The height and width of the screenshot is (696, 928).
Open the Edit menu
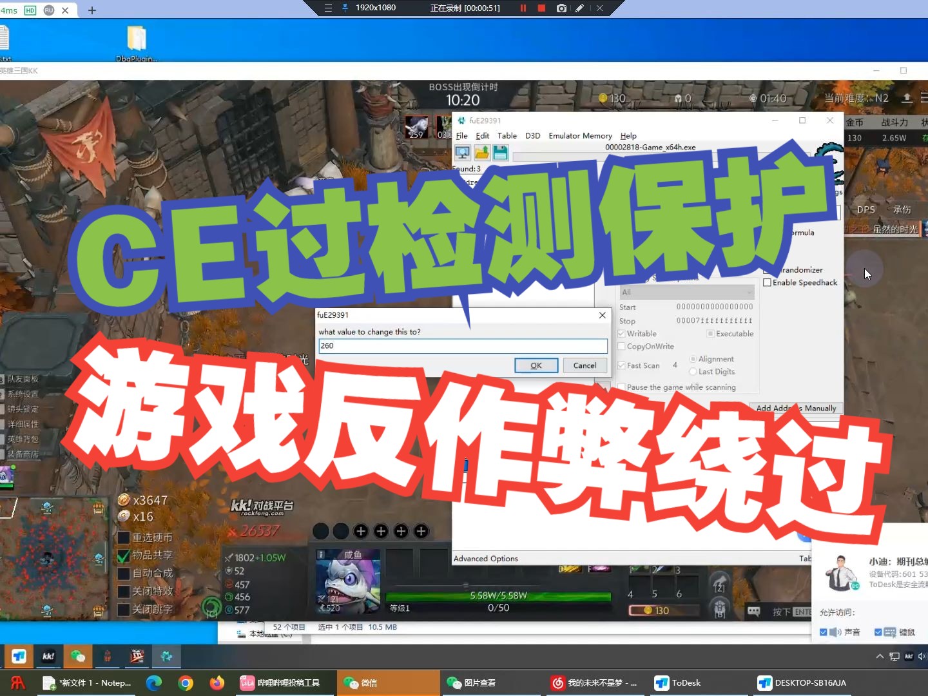[482, 136]
